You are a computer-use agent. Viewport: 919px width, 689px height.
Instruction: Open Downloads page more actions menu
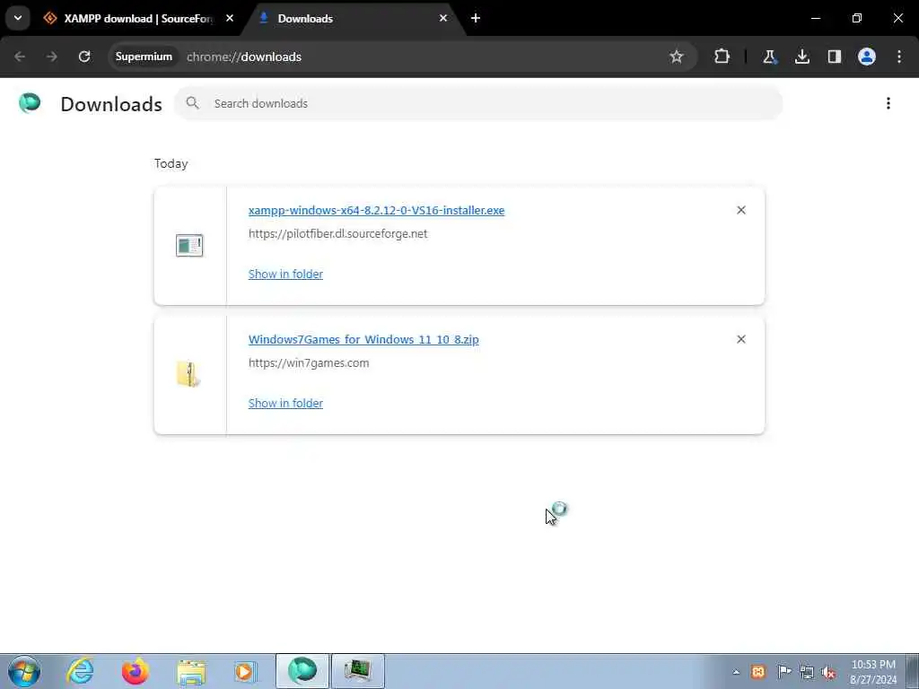(x=888, y=103)
